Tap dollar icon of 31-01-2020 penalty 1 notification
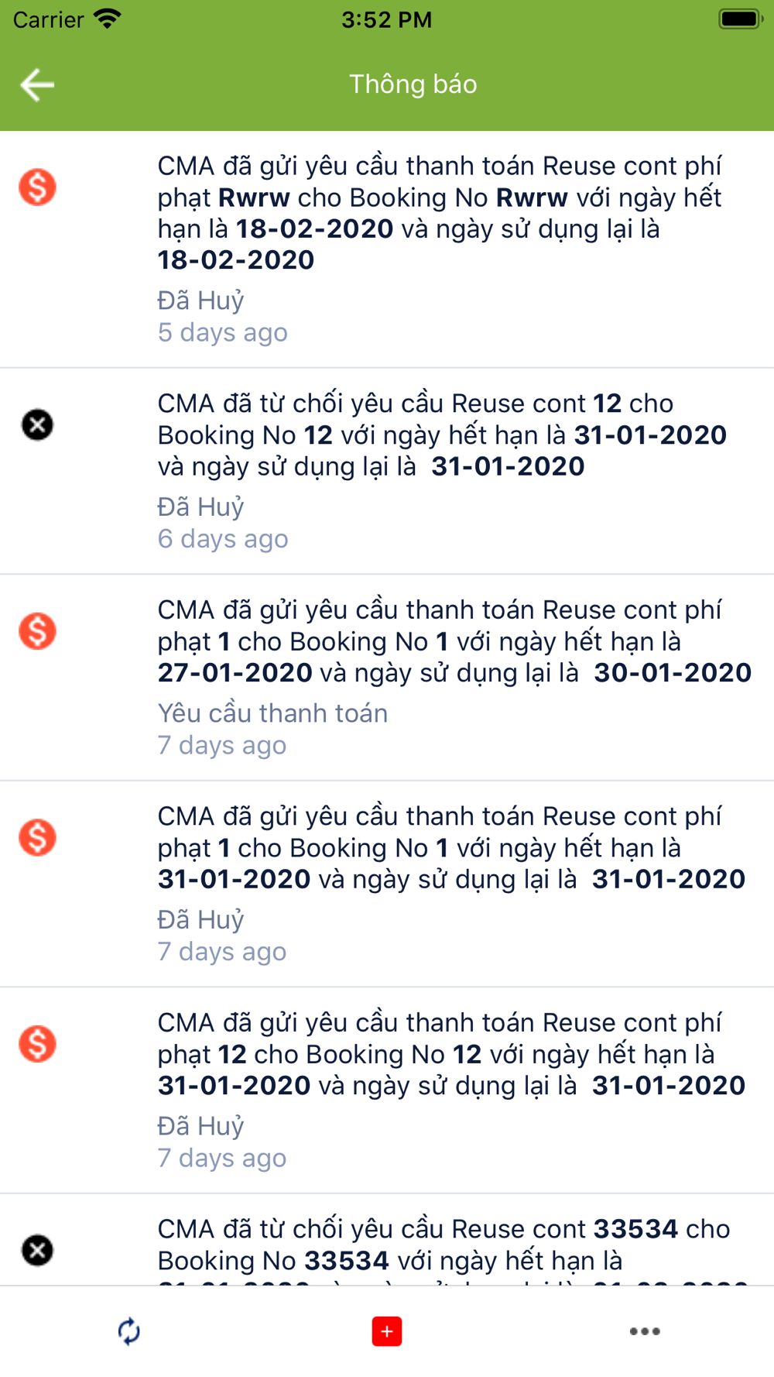This screenshot has width=774, height=1377. (x=37, y=837)
